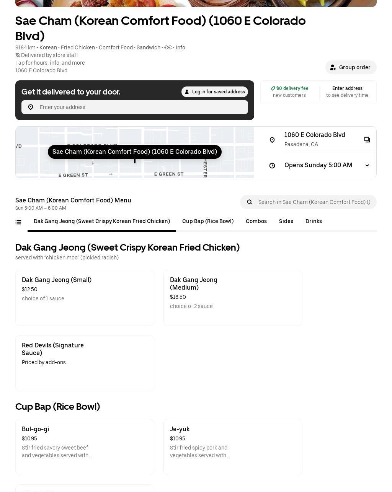This screenshot has height=492, width=392.
Task: Open the Cup Bap (Rice Bowl) tab
Action: coord(208,221)
